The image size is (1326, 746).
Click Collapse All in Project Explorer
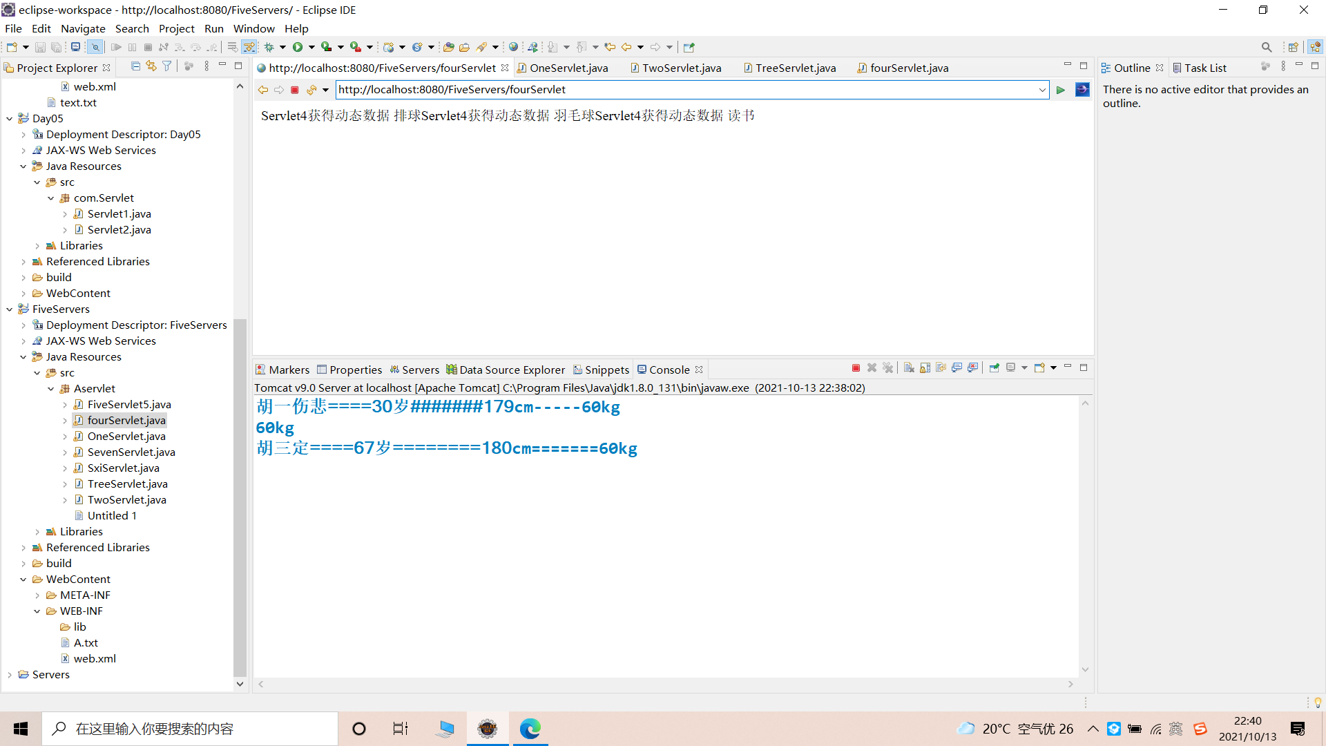[x=135, y=66]
